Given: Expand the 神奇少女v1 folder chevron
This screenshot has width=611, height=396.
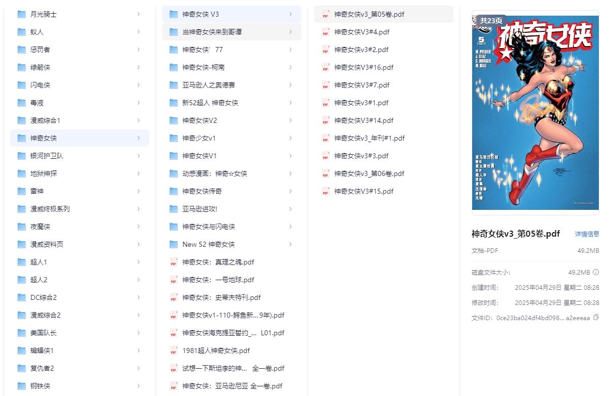Looking at the screenshot, I should (x=290, y=138).
